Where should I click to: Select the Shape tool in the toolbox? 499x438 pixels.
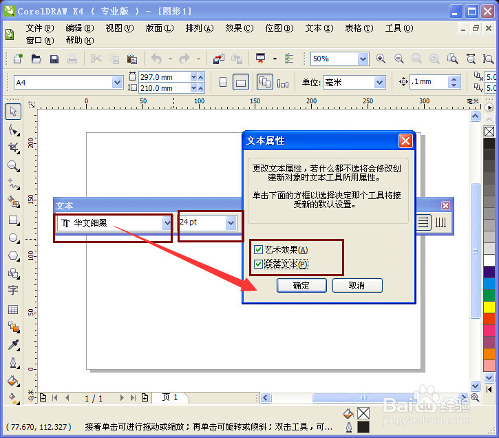pos(14,130)
